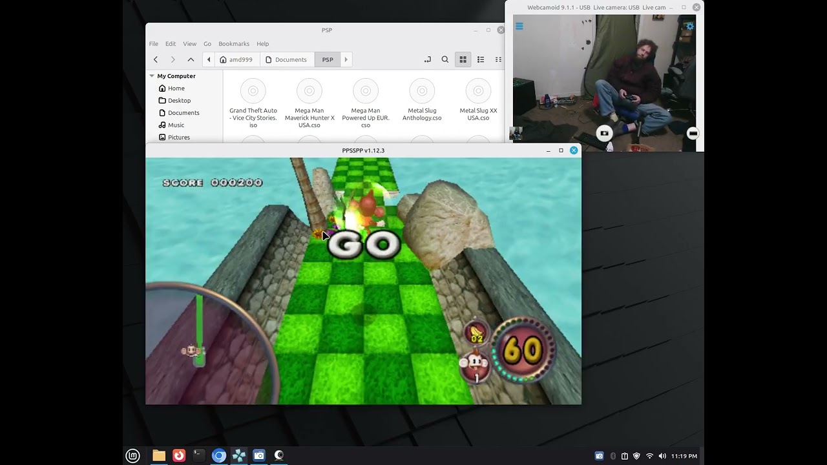
Task: Open the Help menu
Action: 262,44
